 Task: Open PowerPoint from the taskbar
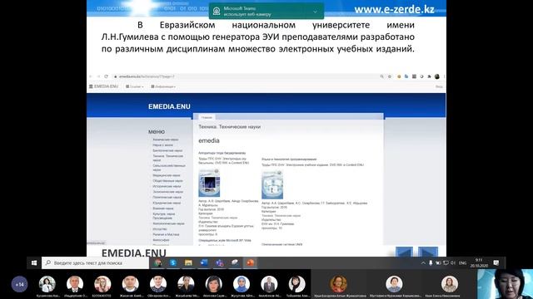coord(251,262)
